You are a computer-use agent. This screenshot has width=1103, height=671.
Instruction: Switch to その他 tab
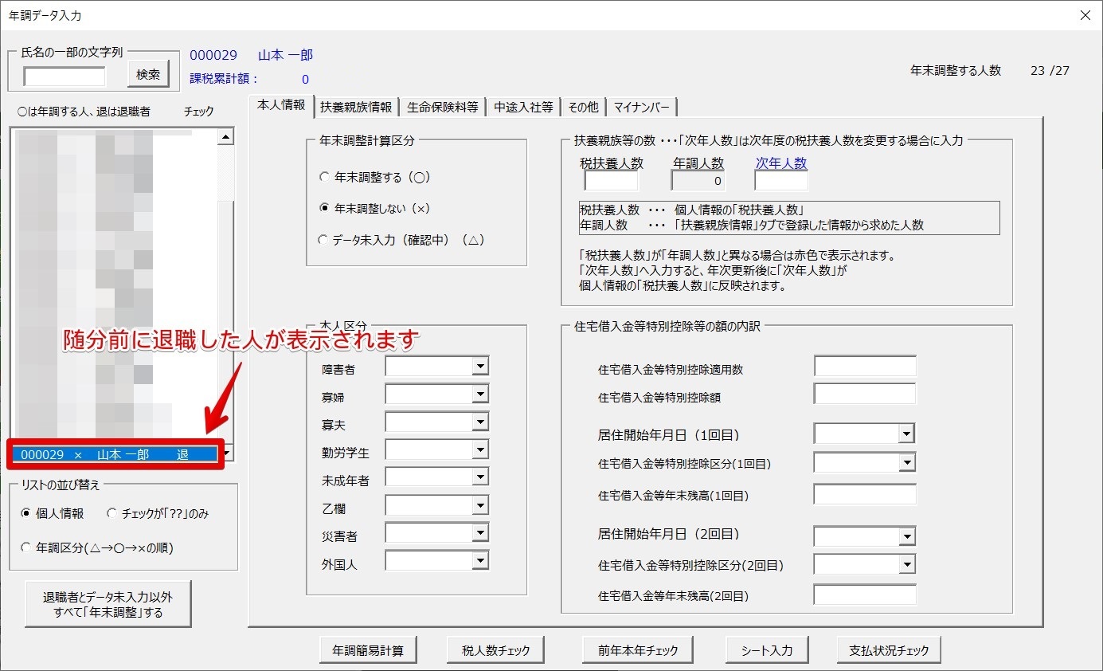click(583, 107)
